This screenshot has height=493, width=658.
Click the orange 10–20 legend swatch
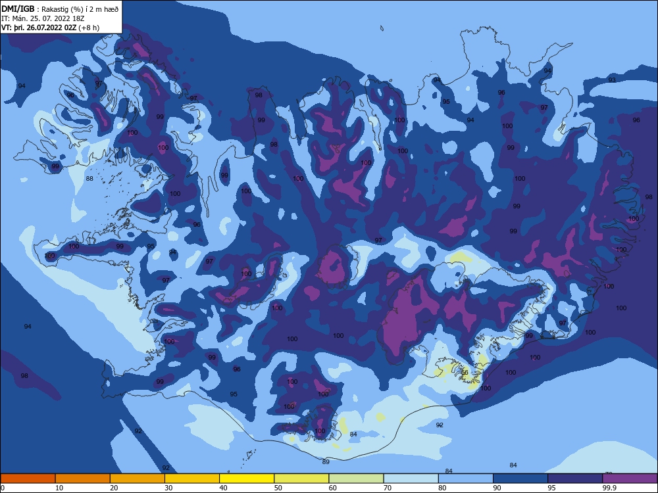pyautogui.click(x=83, y=479)
